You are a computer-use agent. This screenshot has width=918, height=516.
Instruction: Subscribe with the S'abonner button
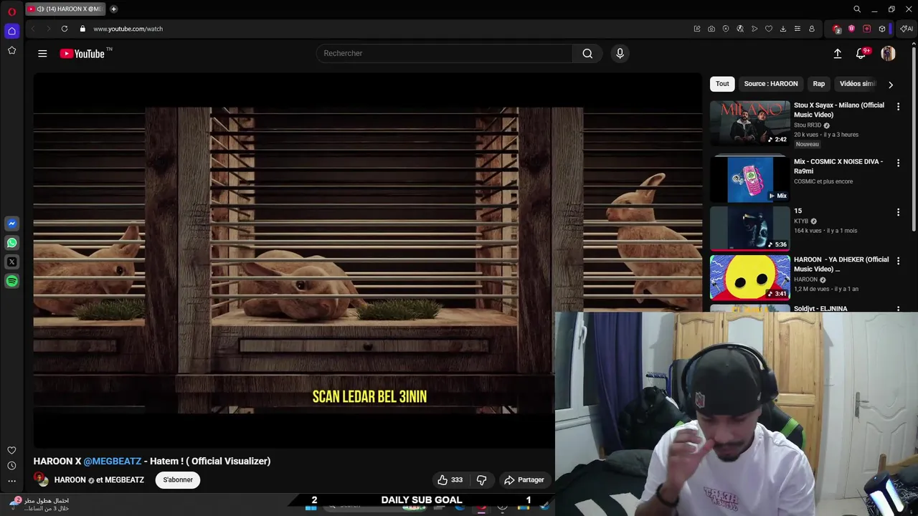point(178,479)
